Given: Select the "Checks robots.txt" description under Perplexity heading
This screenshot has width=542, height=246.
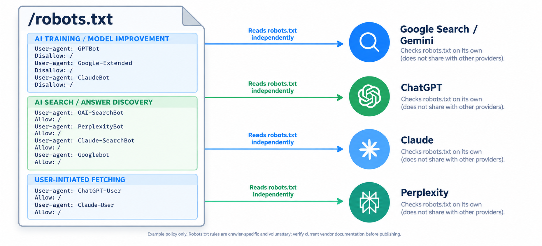Looking at the screenshot, I should [x=453, y=208].
